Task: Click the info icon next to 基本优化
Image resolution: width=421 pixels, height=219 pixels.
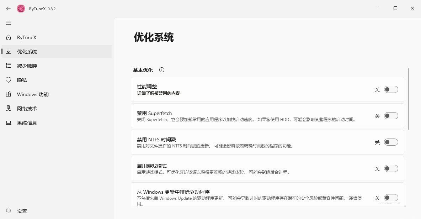Action: [x=162, y=70]
